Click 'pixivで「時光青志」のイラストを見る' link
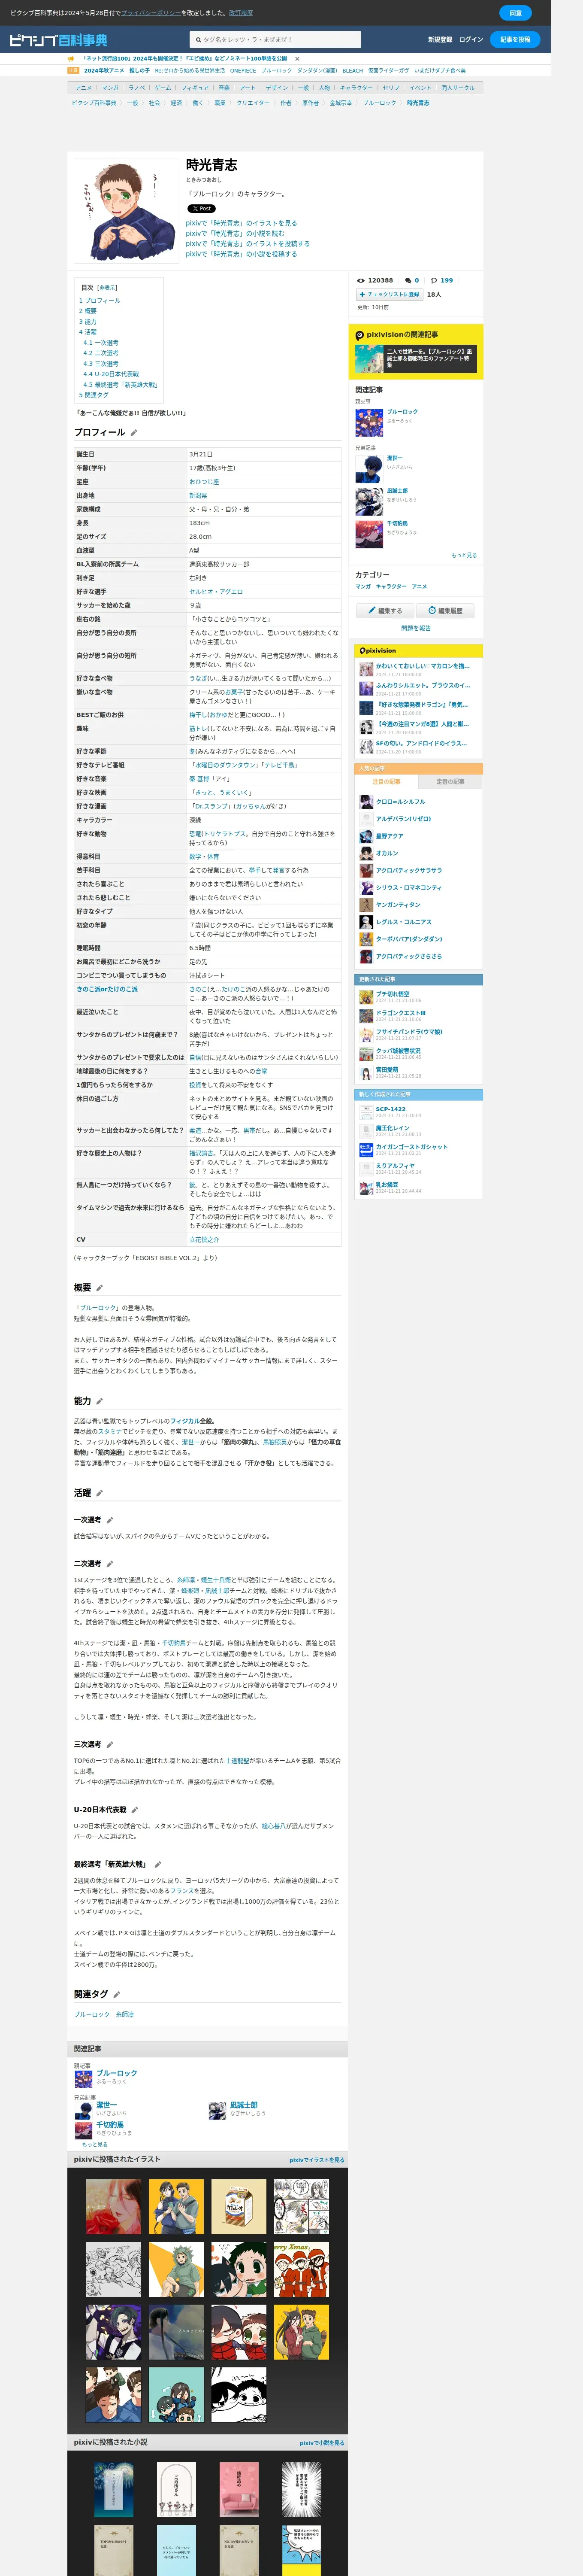583x2576 pixels. pos(241,223)
